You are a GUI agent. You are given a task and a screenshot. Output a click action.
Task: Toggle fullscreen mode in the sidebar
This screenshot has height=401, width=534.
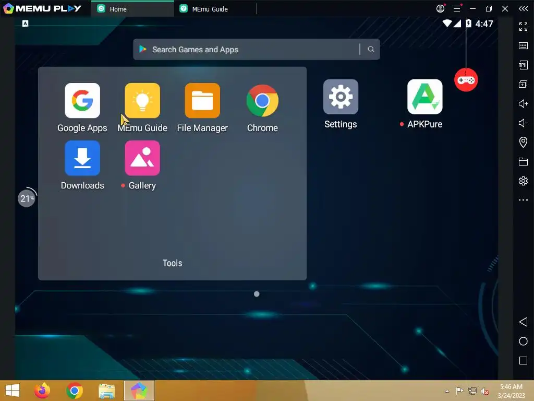click(x=523, y=27)
